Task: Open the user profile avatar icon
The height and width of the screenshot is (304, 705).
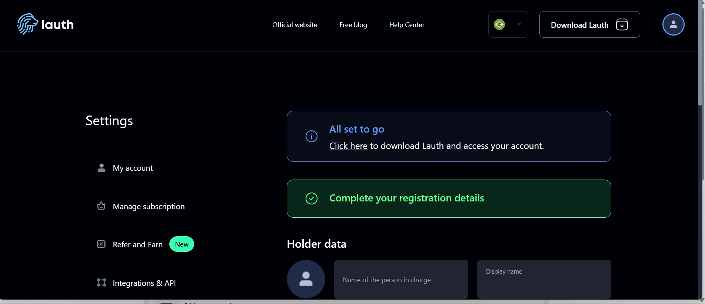Action: pyautogui.click(x=673, y=24)
